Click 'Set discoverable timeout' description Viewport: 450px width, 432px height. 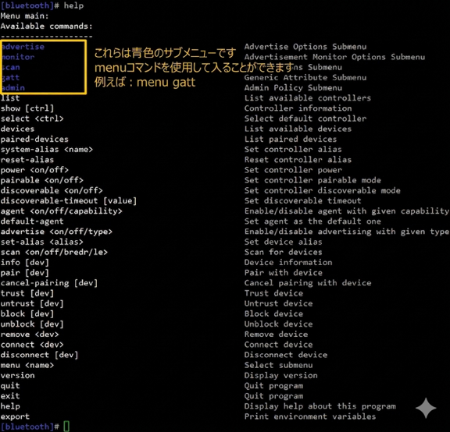303,201
